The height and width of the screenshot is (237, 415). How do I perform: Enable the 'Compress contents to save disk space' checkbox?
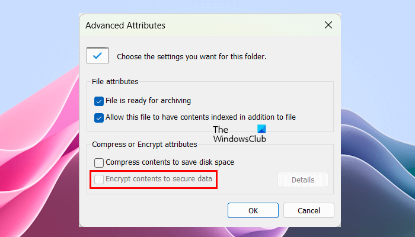(x=99, y=162)
